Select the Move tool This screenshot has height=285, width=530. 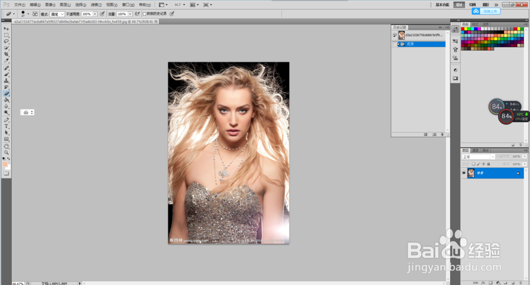(6, 29)
